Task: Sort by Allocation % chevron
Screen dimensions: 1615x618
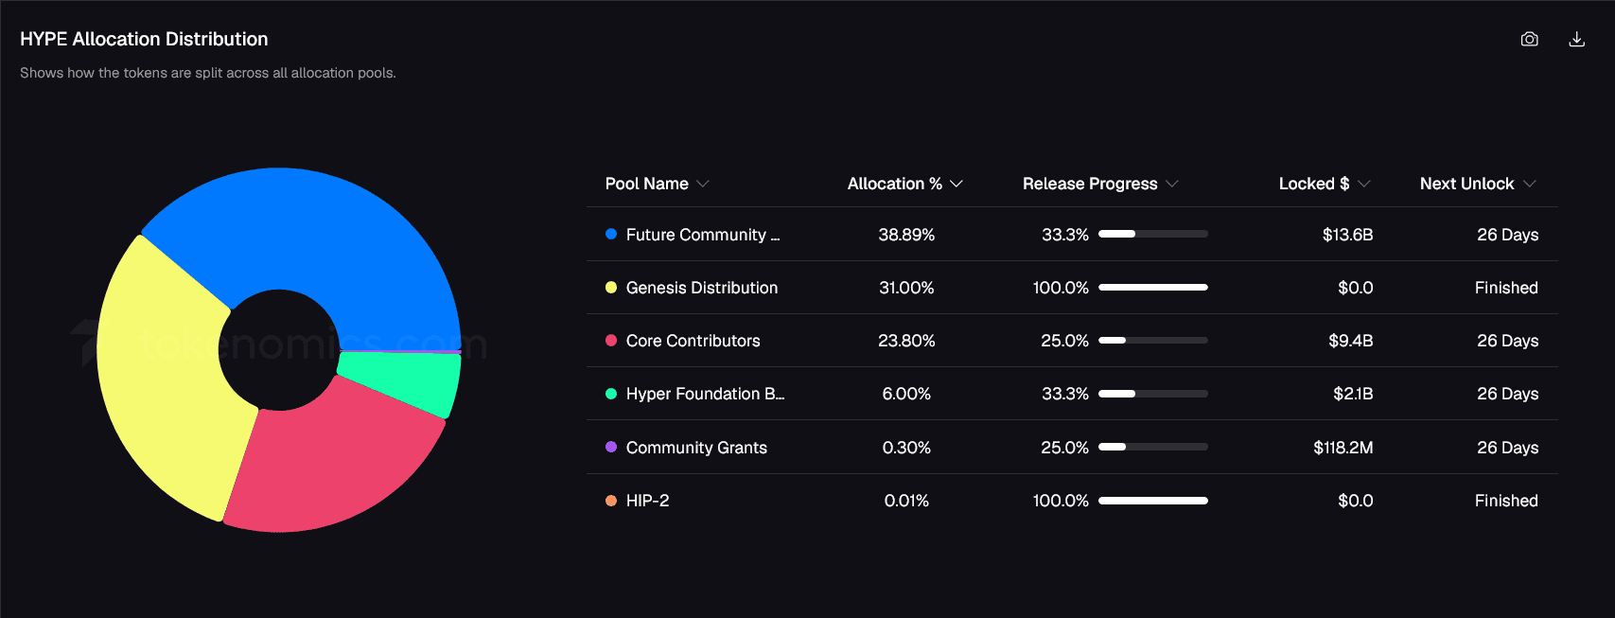Action: [x=956, y=184]
